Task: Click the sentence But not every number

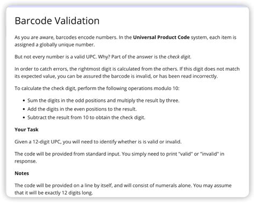Action: [x=103, y=57]
